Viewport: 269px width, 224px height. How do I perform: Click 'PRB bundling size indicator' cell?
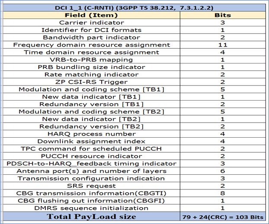pyautogui.click(x=91, y=67)
